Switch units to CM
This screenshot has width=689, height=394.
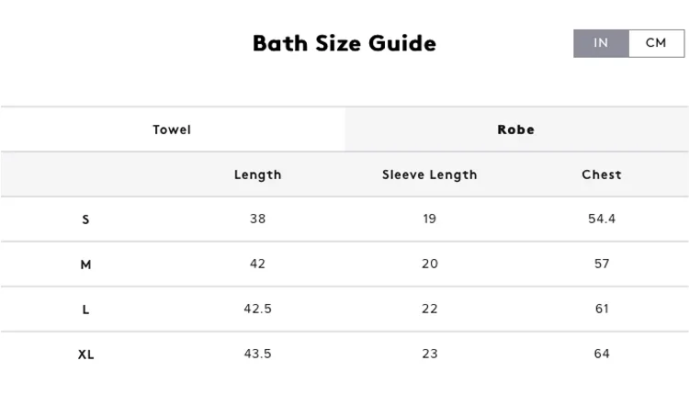click(656, 43)
